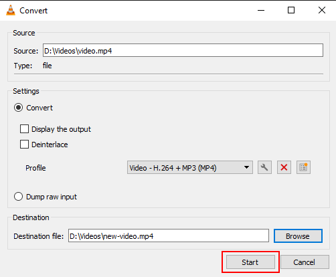Image resolution: width=336 pixels, height=277 pixels.
Task: Click the VLC cone icon in title bar
Action: (11, 11)
